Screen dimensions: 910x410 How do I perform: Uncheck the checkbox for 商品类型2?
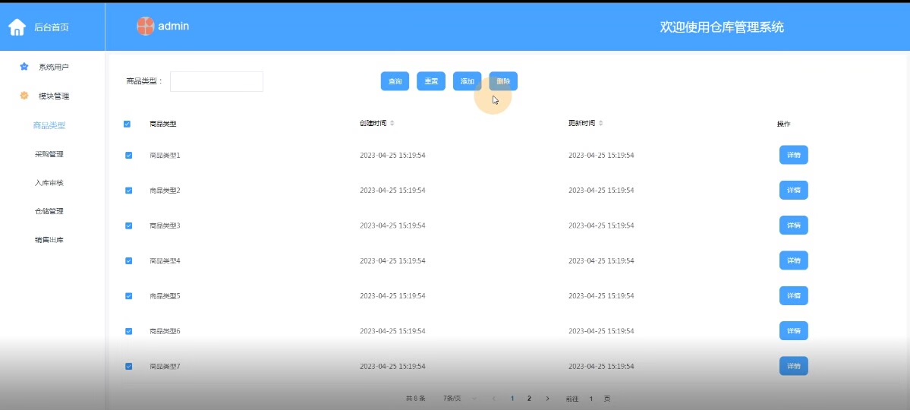(129, 191)
